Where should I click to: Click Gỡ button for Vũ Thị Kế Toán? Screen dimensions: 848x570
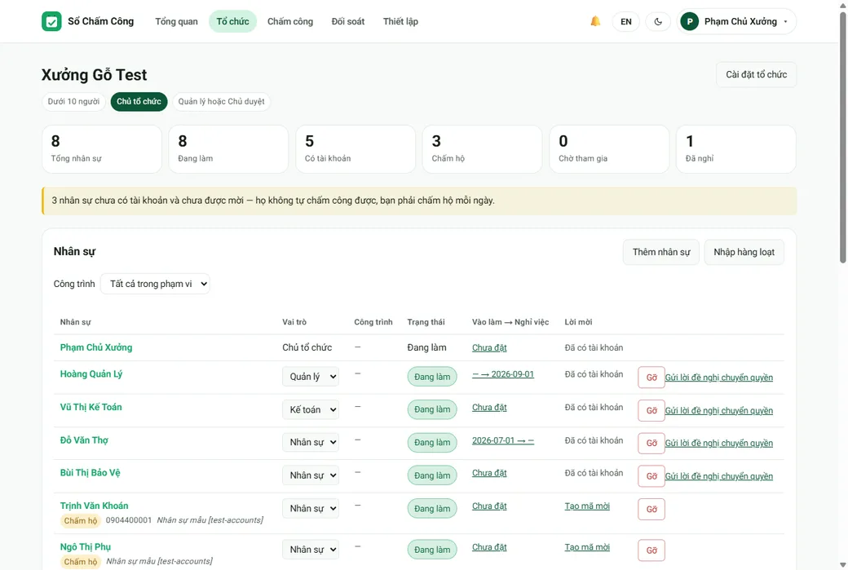pos(651,410)
